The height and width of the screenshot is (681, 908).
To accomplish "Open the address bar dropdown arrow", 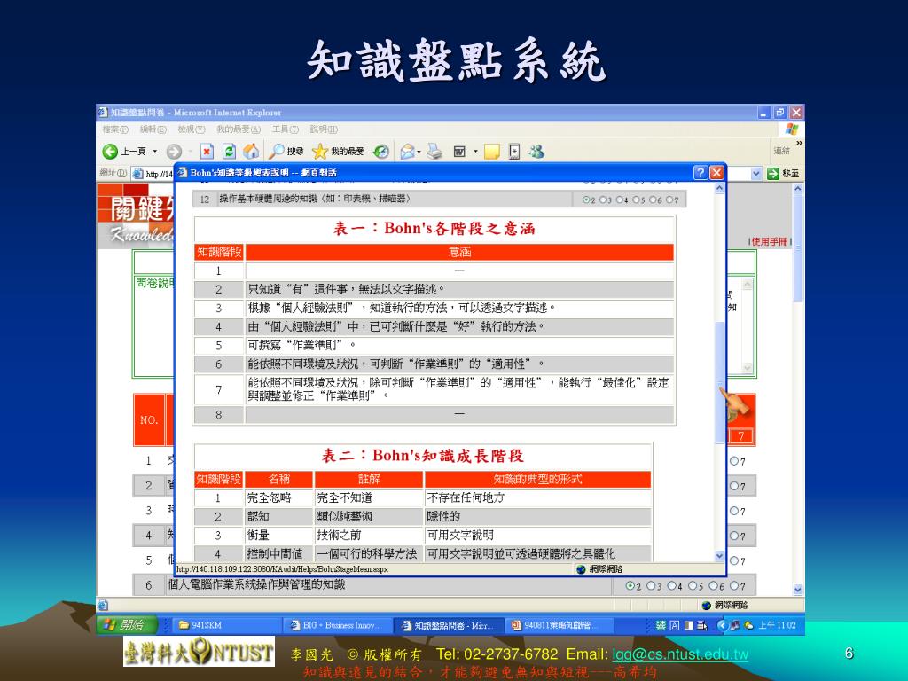I will pyautogui.click(x=755, y=173).
